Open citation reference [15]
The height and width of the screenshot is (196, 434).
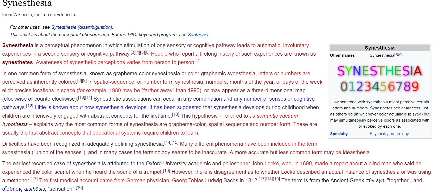pos(175,142)
